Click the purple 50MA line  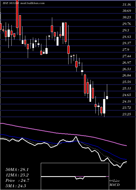[63, 134]
